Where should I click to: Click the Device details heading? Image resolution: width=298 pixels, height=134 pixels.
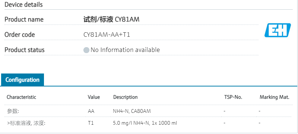23,4
